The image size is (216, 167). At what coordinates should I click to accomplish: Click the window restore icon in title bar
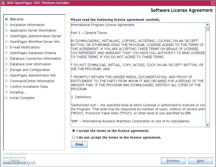tap(213, 3)
